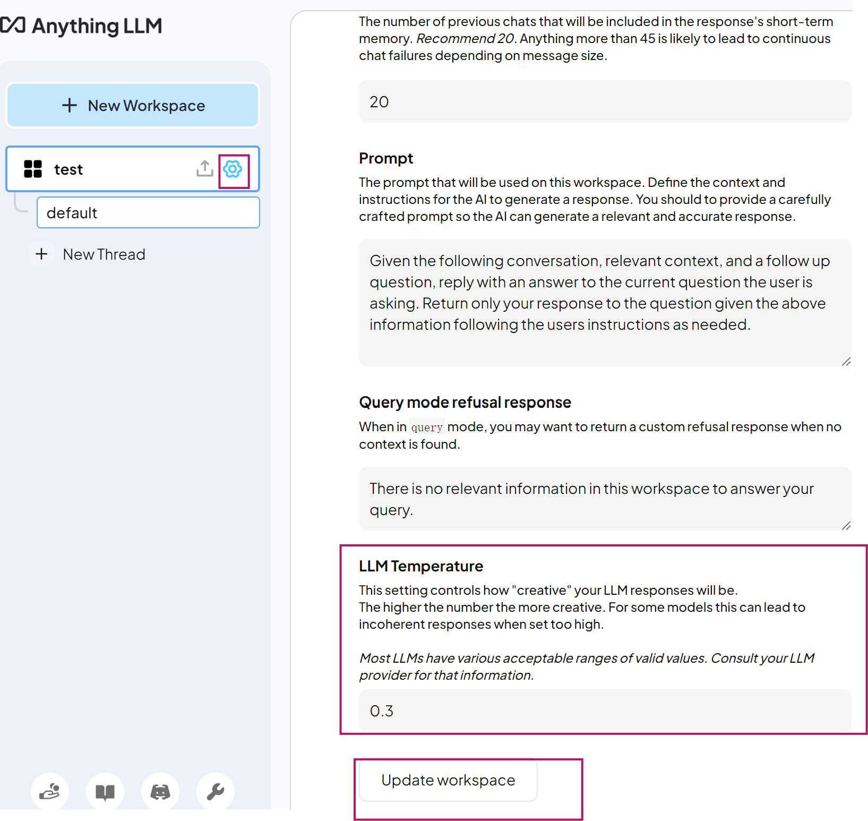Click the workspace grid icon beside test

click(33, 169)
